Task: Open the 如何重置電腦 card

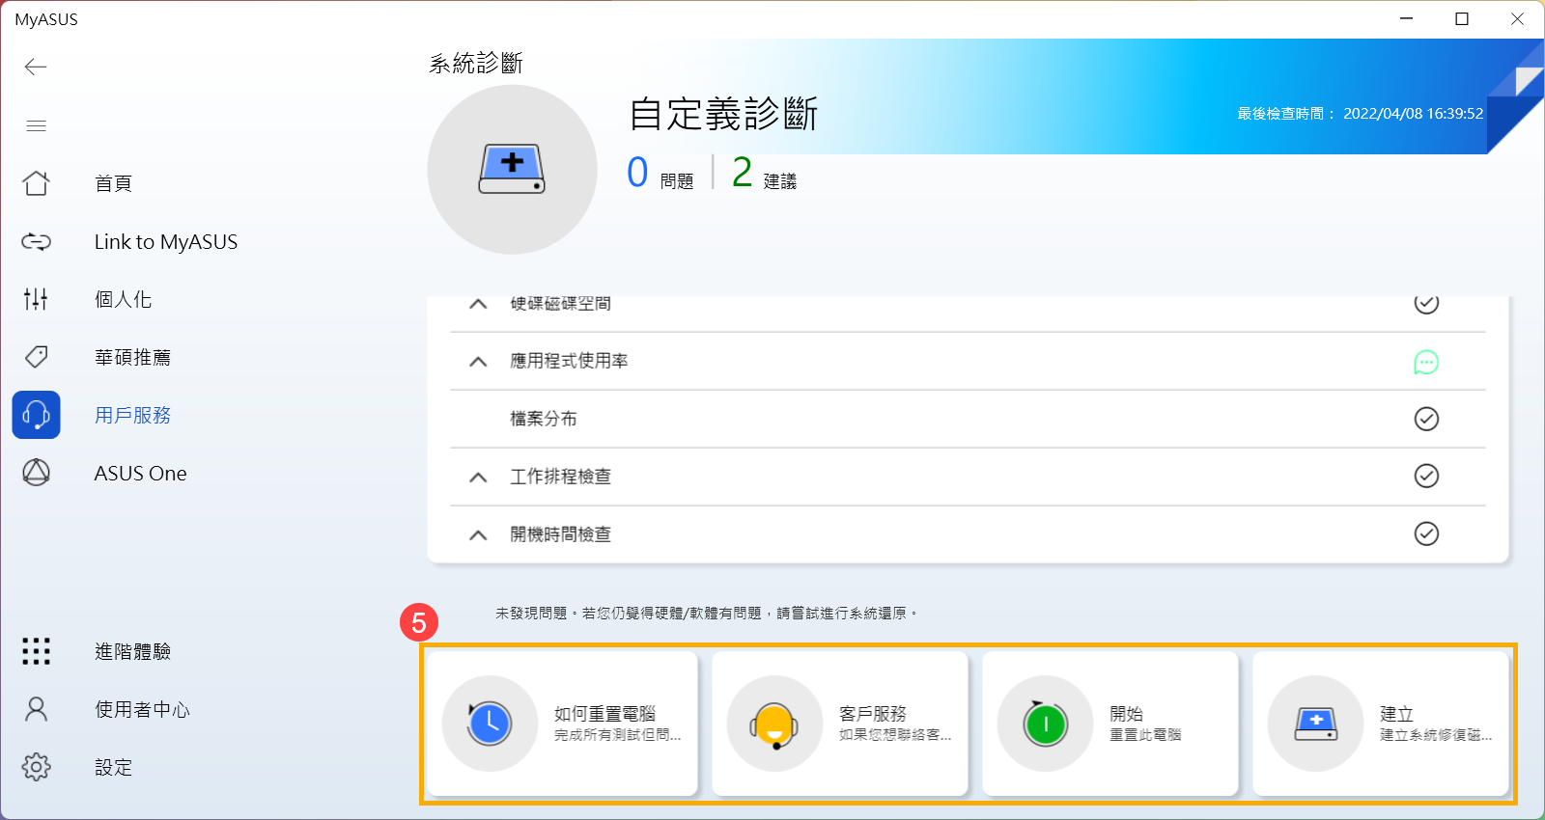Action: point(562,724)
